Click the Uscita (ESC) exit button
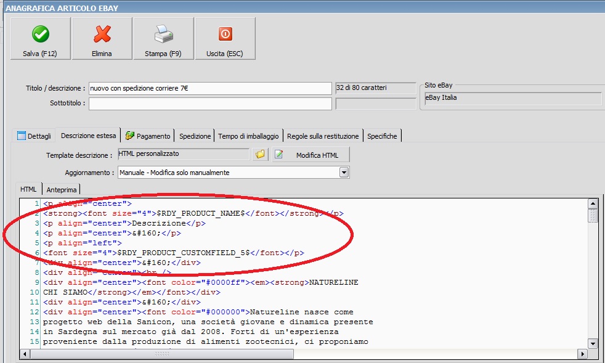Viewport: 605px width, 363px height. point(225,39)
